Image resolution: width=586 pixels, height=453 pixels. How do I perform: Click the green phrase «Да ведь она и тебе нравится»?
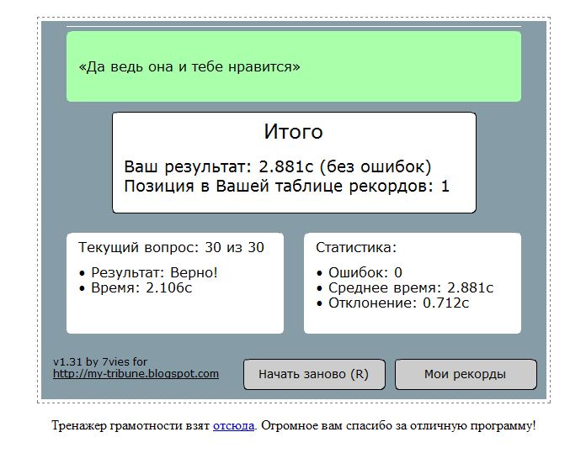pos(189,66)
